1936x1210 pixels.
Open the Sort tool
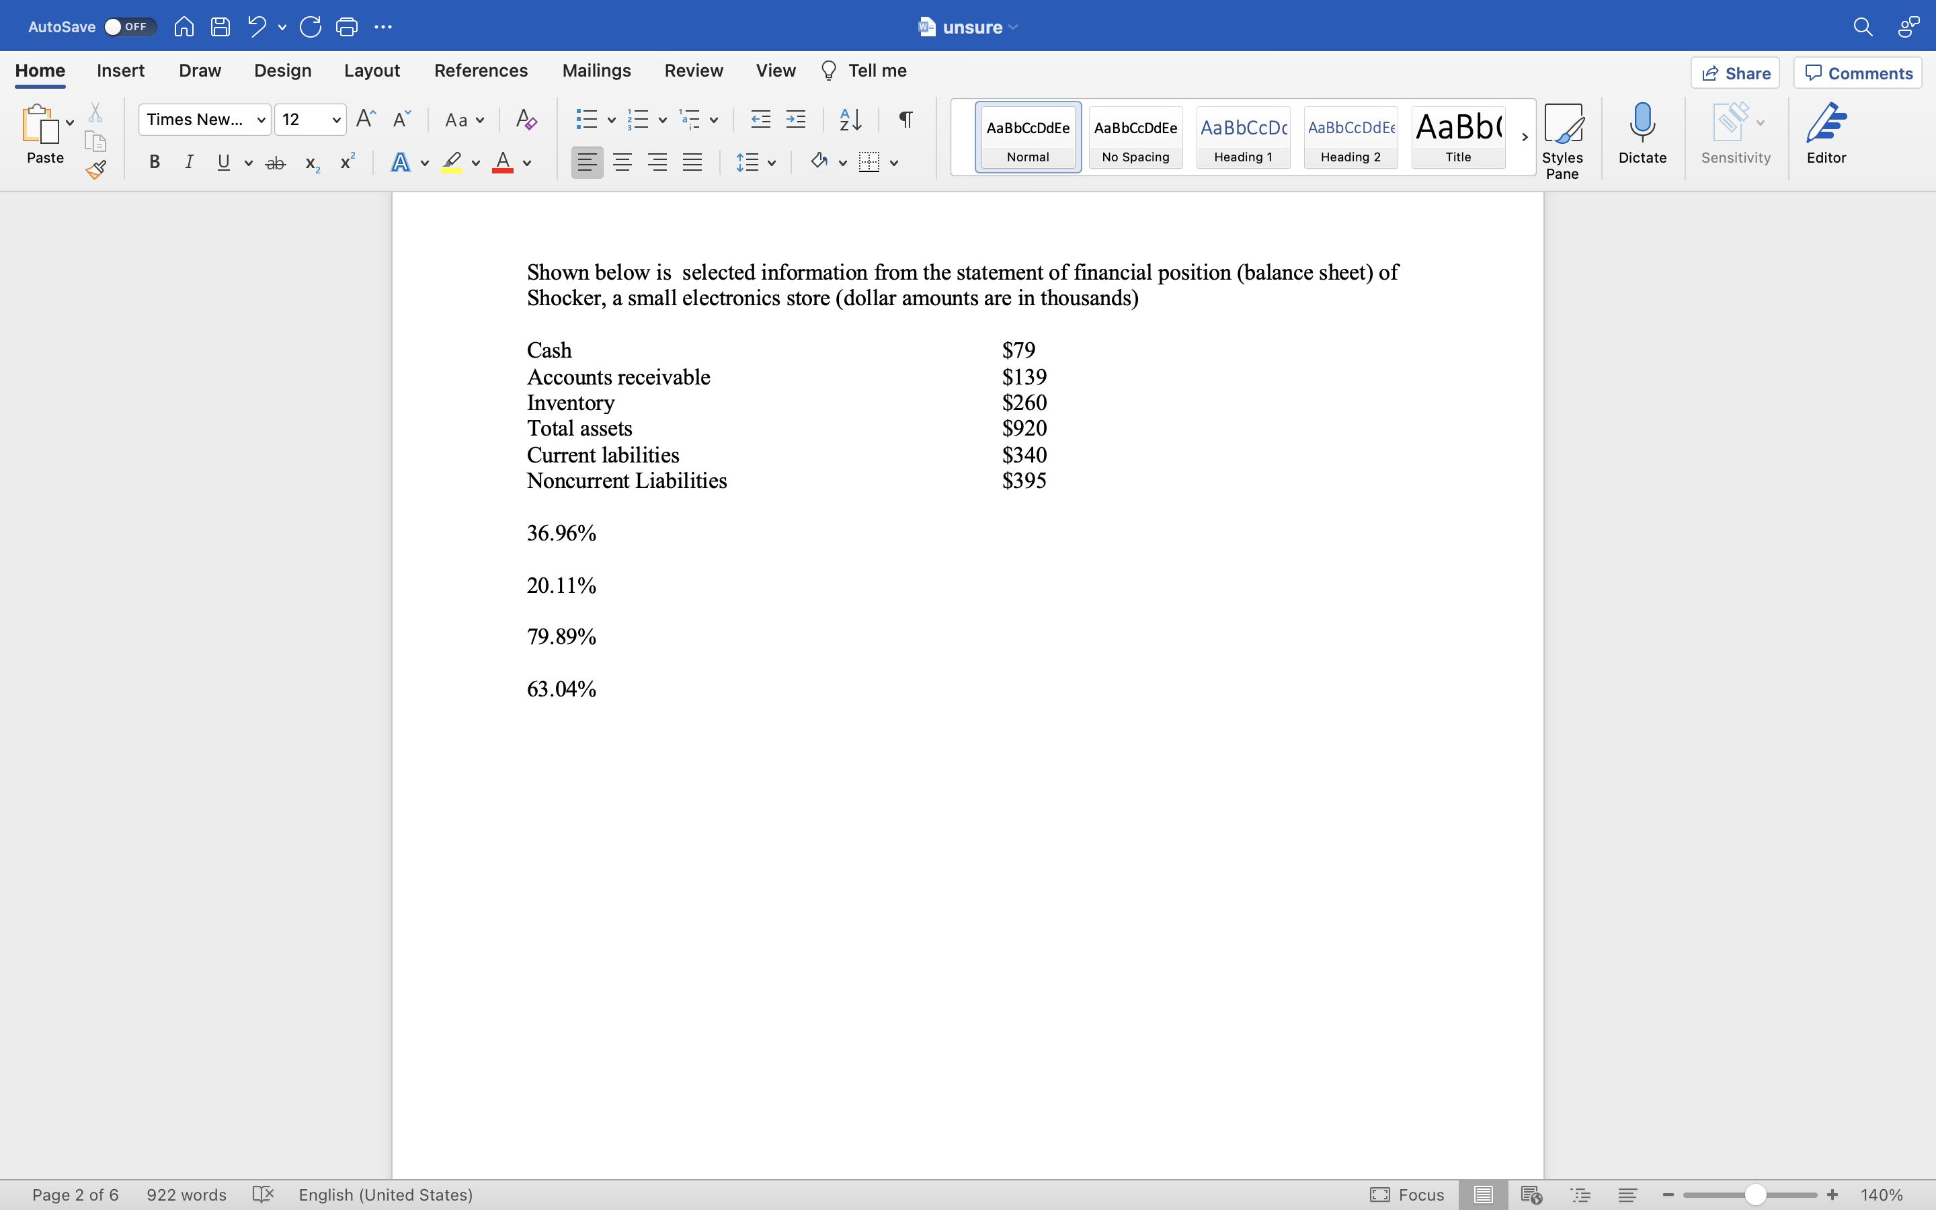(850, 118)
